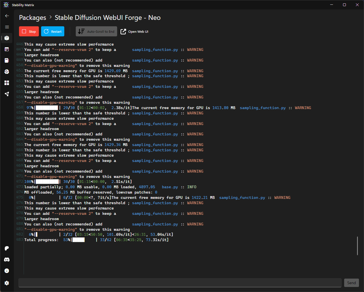Open the Downloads icon in sidebar
The image size is (364, 292).
click(x=7, y=271)
